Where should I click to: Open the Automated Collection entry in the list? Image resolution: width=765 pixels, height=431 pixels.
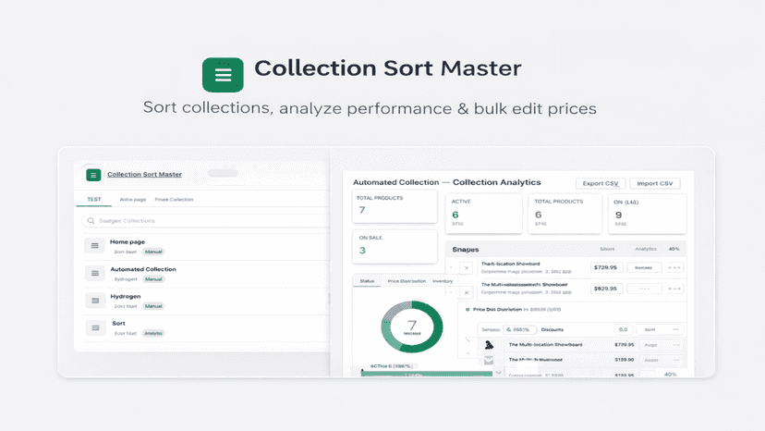[143, 269]
